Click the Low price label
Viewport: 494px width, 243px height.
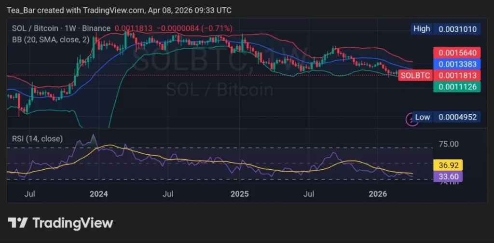click(x=422, y=117)
